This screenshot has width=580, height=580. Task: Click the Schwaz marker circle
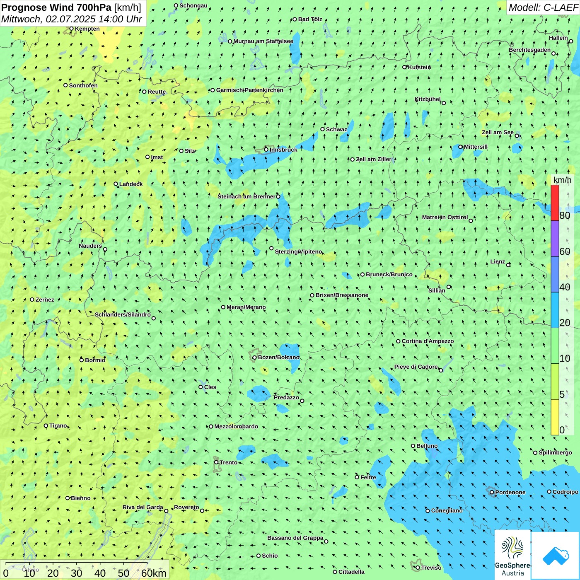click(322, 129)
